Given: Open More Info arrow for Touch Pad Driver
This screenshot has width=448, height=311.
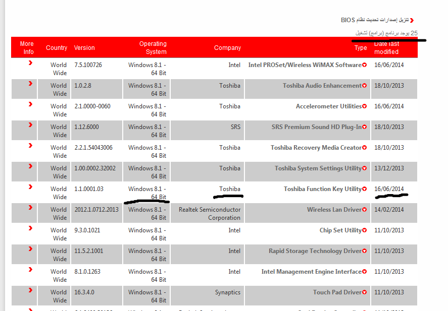Looking at the screenshot, I should pyautogui.click(x=30, y=290).
